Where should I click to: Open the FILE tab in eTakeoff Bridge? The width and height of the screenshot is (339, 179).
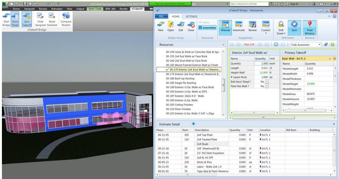point(161,16)
